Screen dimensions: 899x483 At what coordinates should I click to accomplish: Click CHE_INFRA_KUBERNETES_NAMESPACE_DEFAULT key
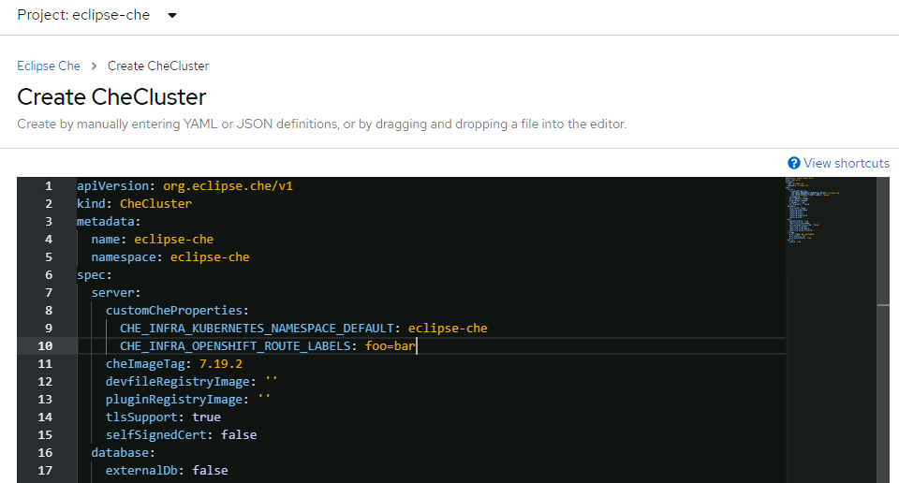coord(257,328)
